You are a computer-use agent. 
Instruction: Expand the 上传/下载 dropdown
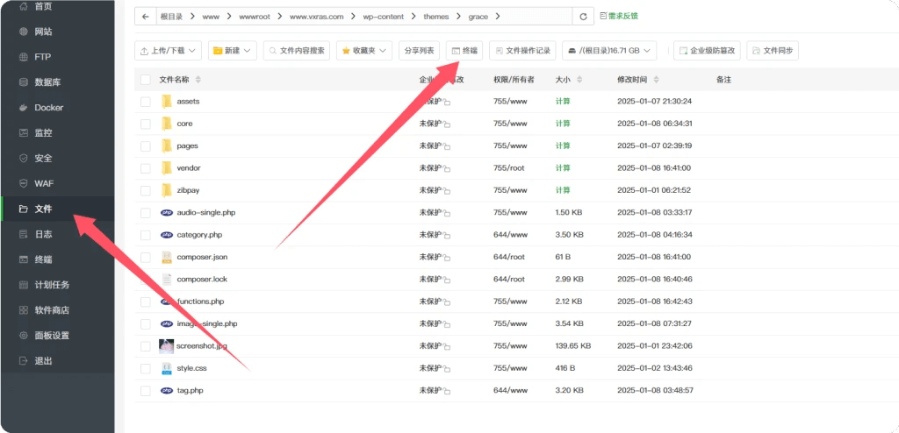point(169,51)
